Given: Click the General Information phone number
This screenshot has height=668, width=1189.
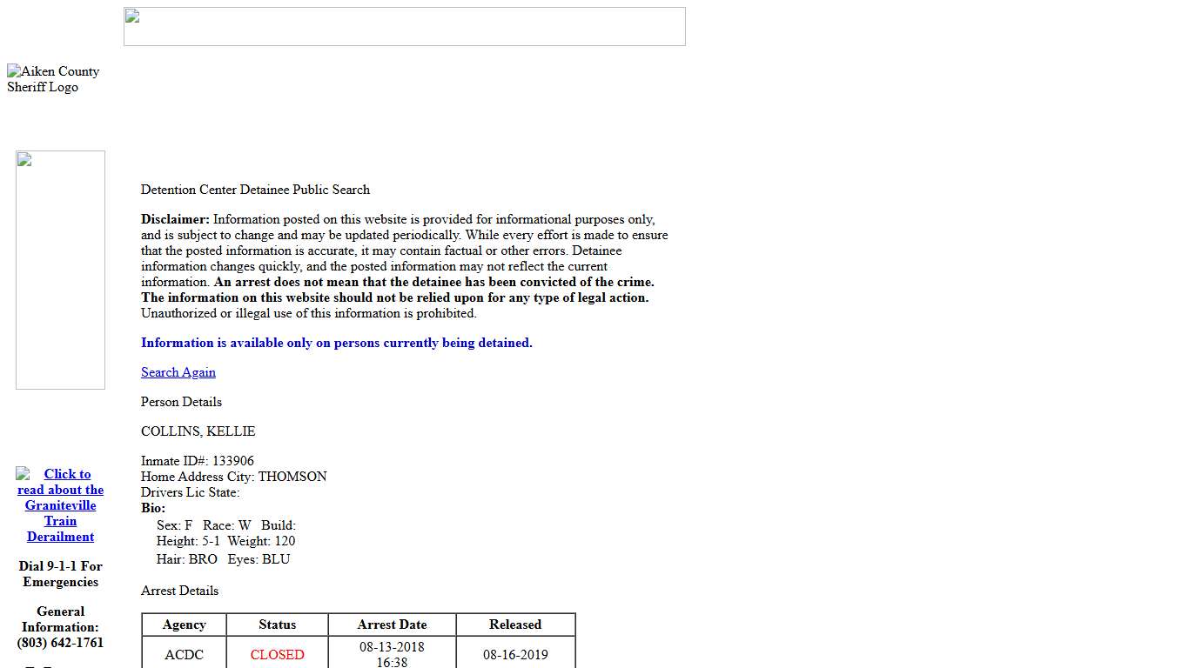Looking at the screenshot, I should 59,643.
